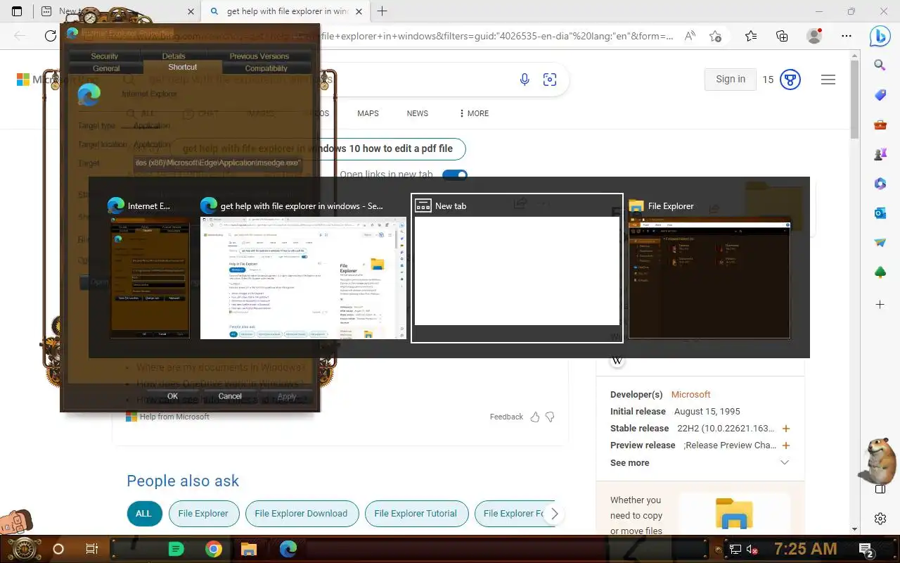Open the sidebar Outlook icon
Screen dimensions: 900x563
[x=880, y=213]
